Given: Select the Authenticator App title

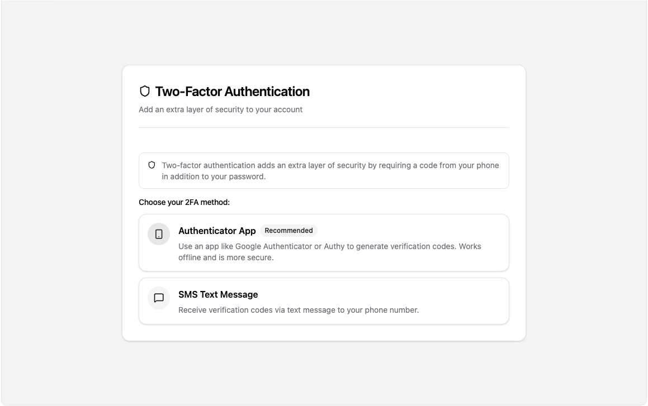Looking at the screenshot, I should pyautogui.click(x=217, y=231).
